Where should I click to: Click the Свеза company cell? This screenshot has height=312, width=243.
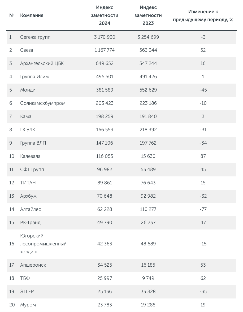tap(27, 50)
